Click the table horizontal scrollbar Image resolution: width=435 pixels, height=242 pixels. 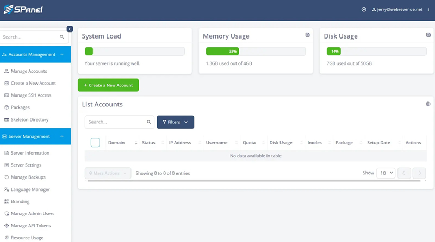pos(254,181)
